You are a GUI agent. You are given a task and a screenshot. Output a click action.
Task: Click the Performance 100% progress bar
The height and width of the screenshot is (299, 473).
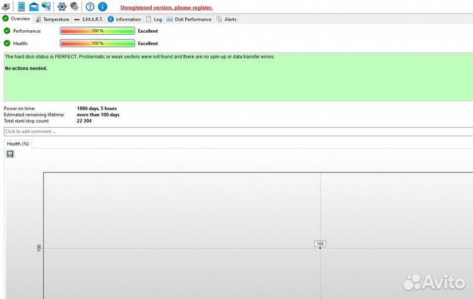pyautogui.click(x=97, y=31)
